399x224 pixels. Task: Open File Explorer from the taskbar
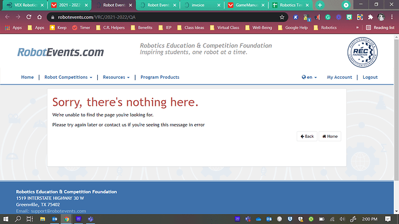pyautogui.click(x=42, y=219)
